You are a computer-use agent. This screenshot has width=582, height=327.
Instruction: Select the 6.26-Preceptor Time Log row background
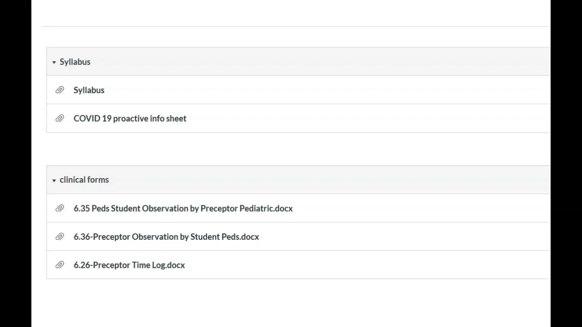tap(364, 265)
